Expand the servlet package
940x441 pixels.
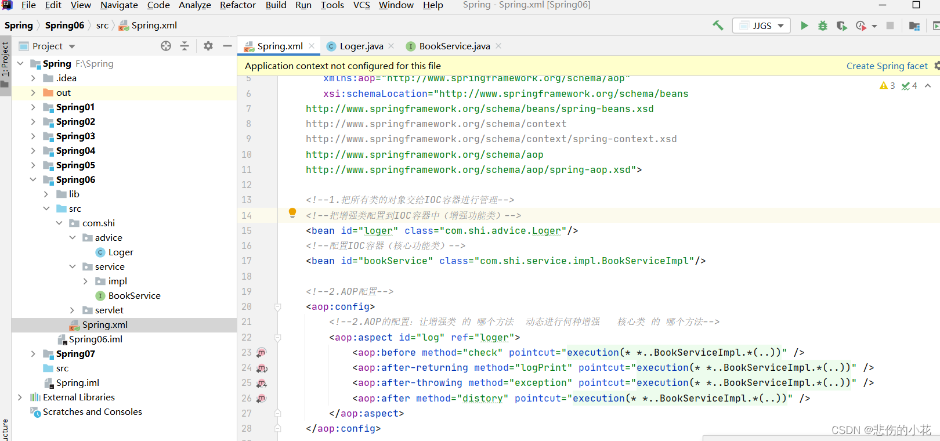click(x=73, y=310)
